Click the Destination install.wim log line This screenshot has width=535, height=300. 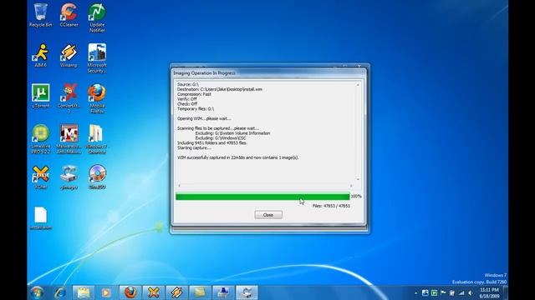click(x=220, y=89)
